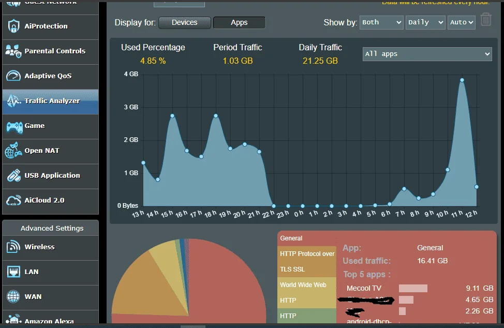Click the LAN port icon

[x=13, y=272]
